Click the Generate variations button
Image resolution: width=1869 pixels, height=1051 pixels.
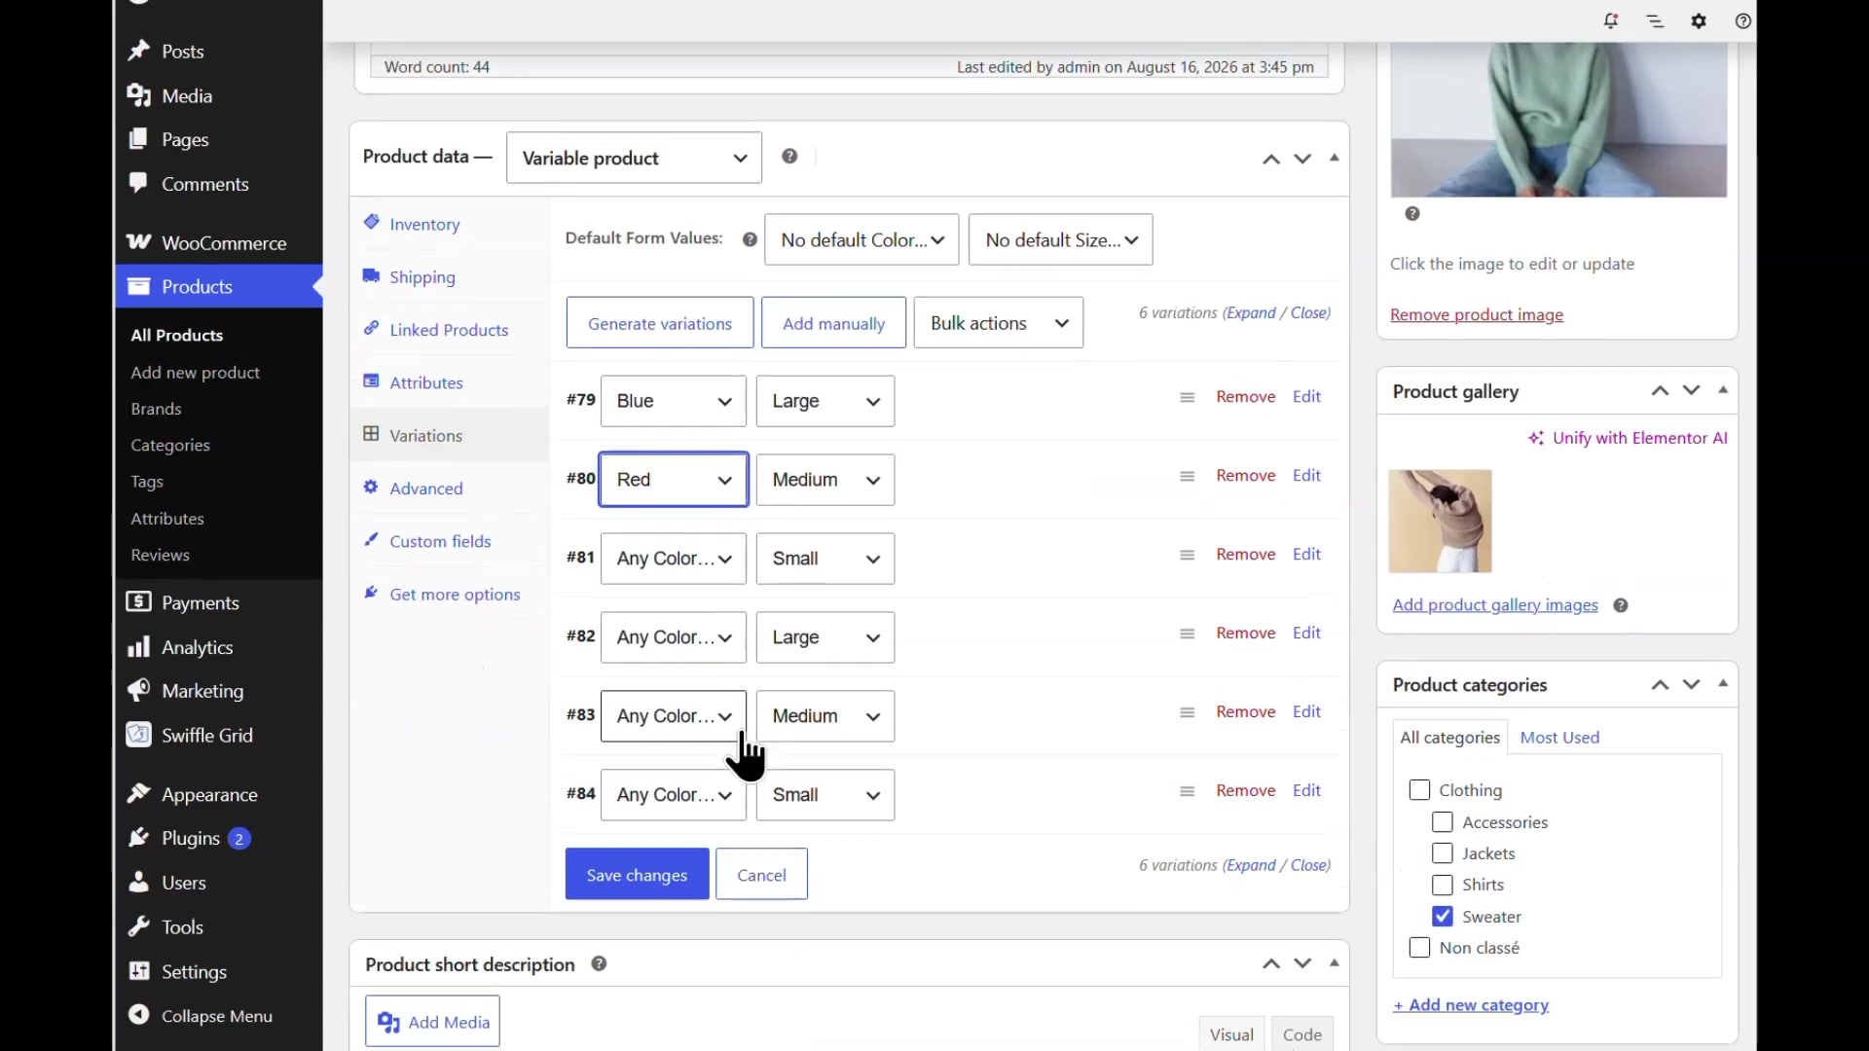click(660, 323)
